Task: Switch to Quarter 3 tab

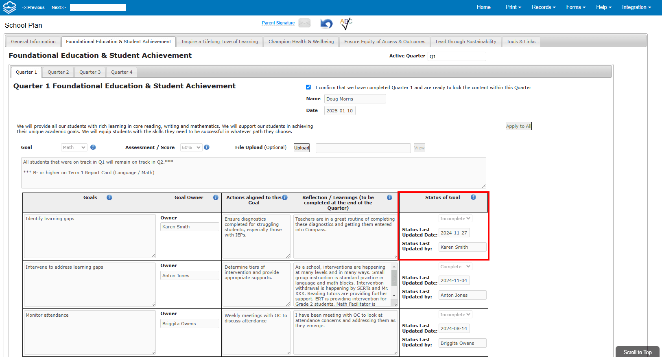Action: 90,72
